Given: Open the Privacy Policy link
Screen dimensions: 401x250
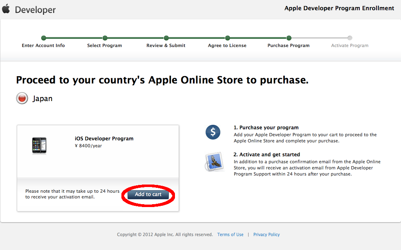Looking at the screenshot, I should [267, 234].
